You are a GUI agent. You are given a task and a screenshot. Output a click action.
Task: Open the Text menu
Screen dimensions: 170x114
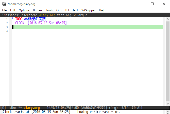pyautogui.click(x=75, y=10)
